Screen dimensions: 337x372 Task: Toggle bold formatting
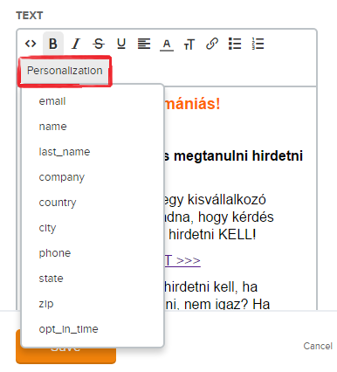click(53, 44)
